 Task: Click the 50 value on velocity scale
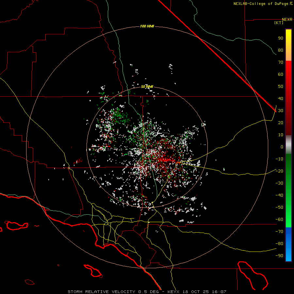point(281,87)
